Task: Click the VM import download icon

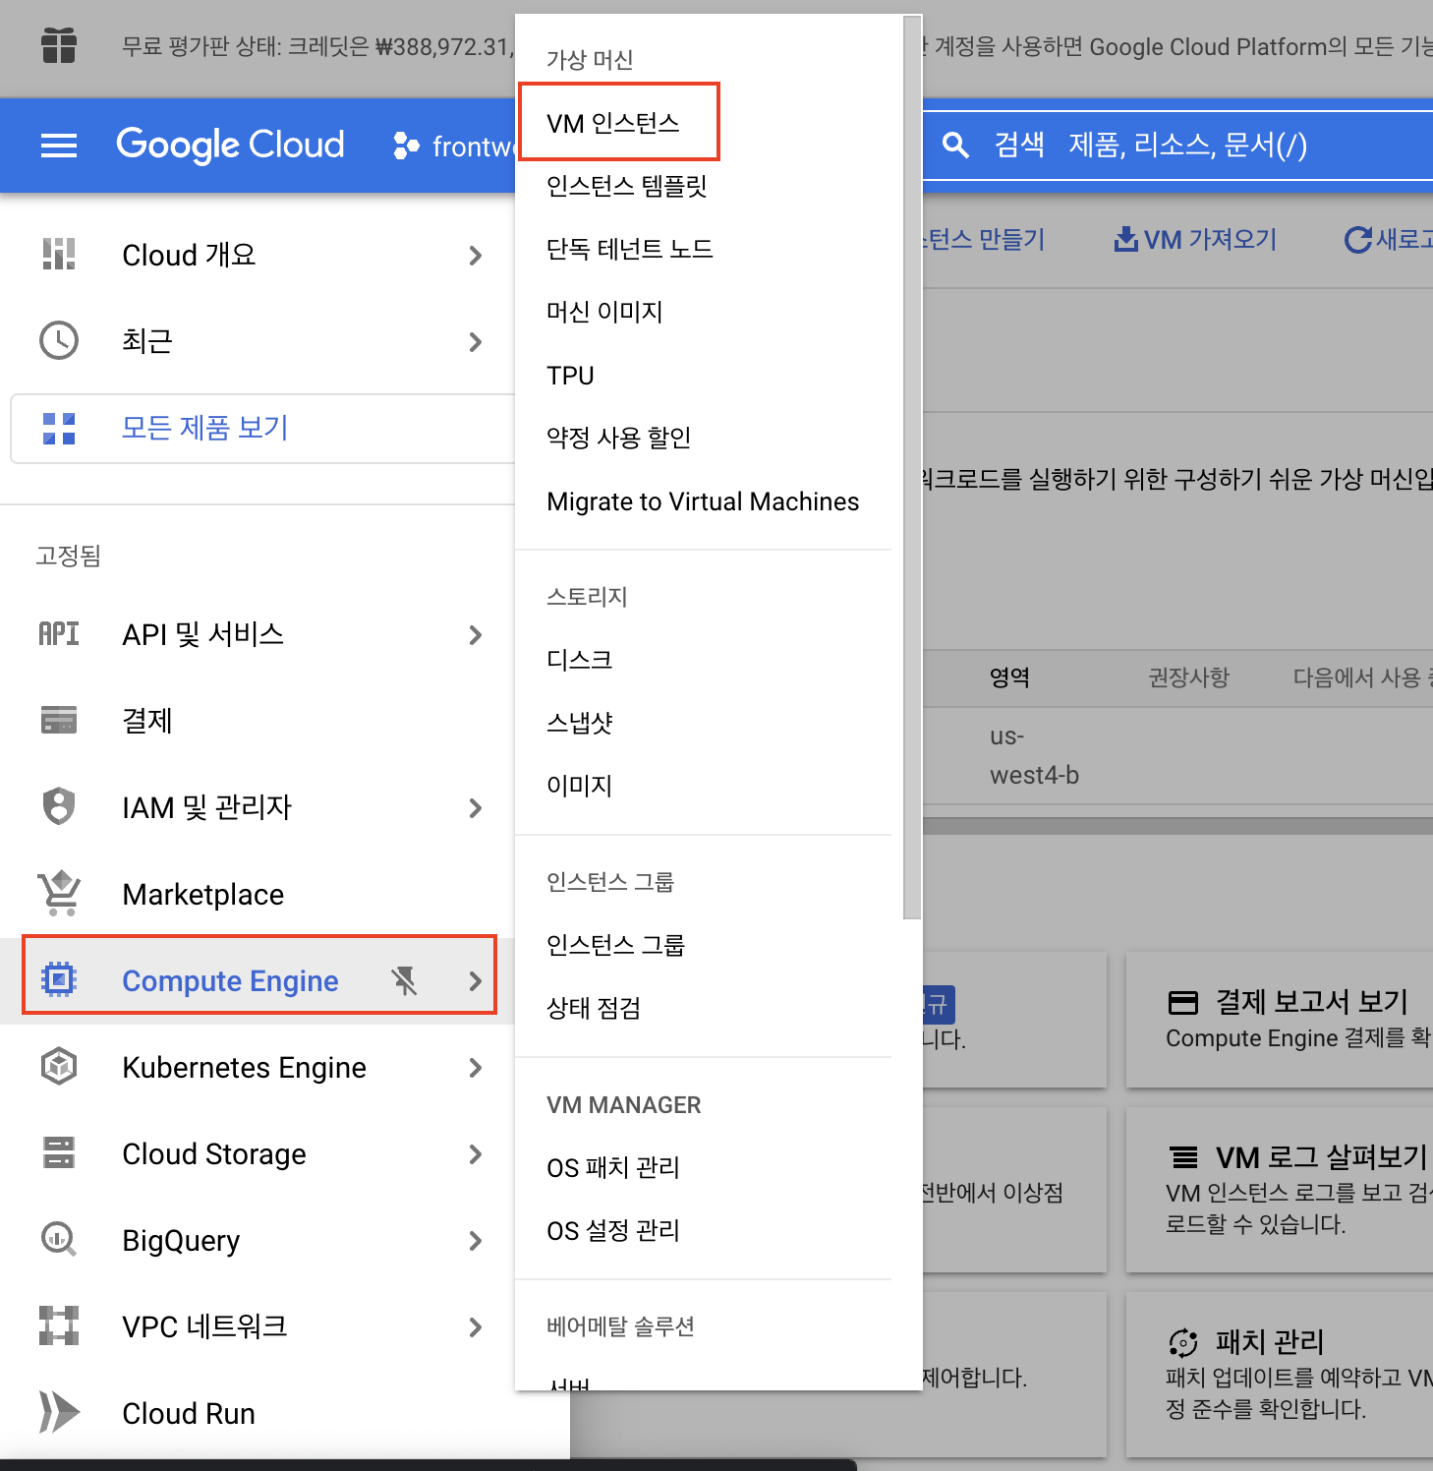Action: click(x=1125, y=239)
